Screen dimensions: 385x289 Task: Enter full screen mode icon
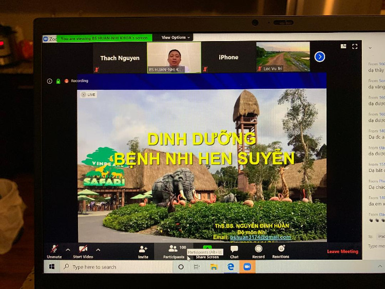[355, 46]
